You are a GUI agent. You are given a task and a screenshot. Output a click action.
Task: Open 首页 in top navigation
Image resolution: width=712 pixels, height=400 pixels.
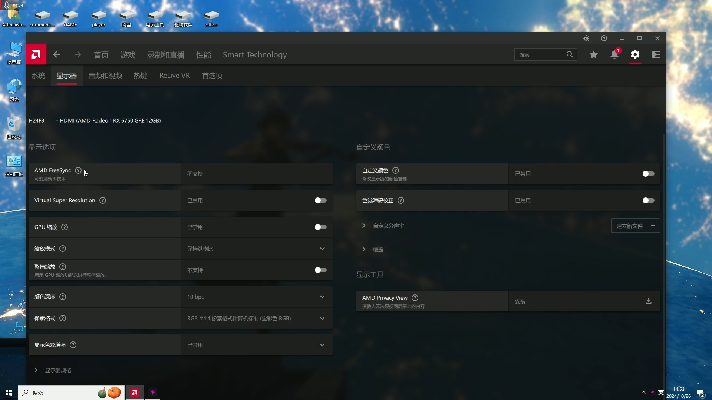[x=101, y=55]
